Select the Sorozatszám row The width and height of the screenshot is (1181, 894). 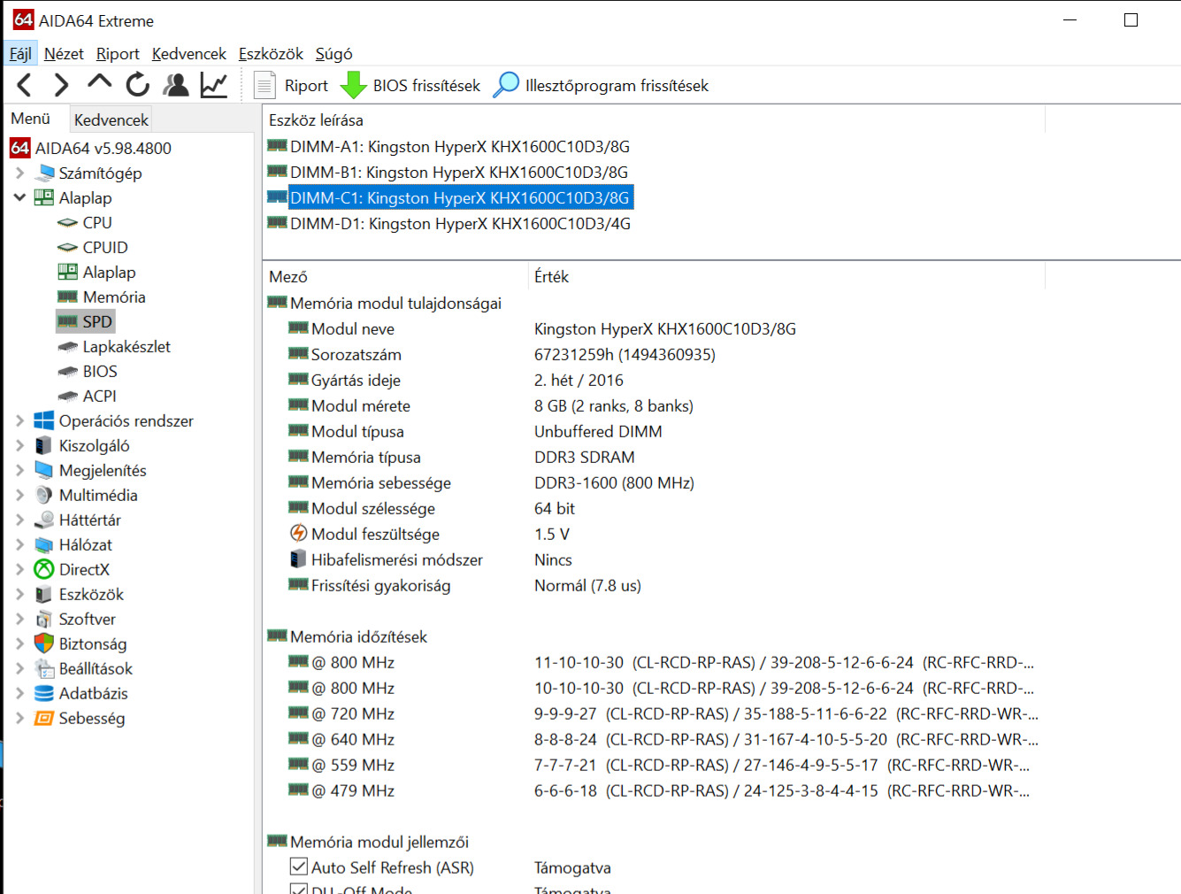[655, 354]
